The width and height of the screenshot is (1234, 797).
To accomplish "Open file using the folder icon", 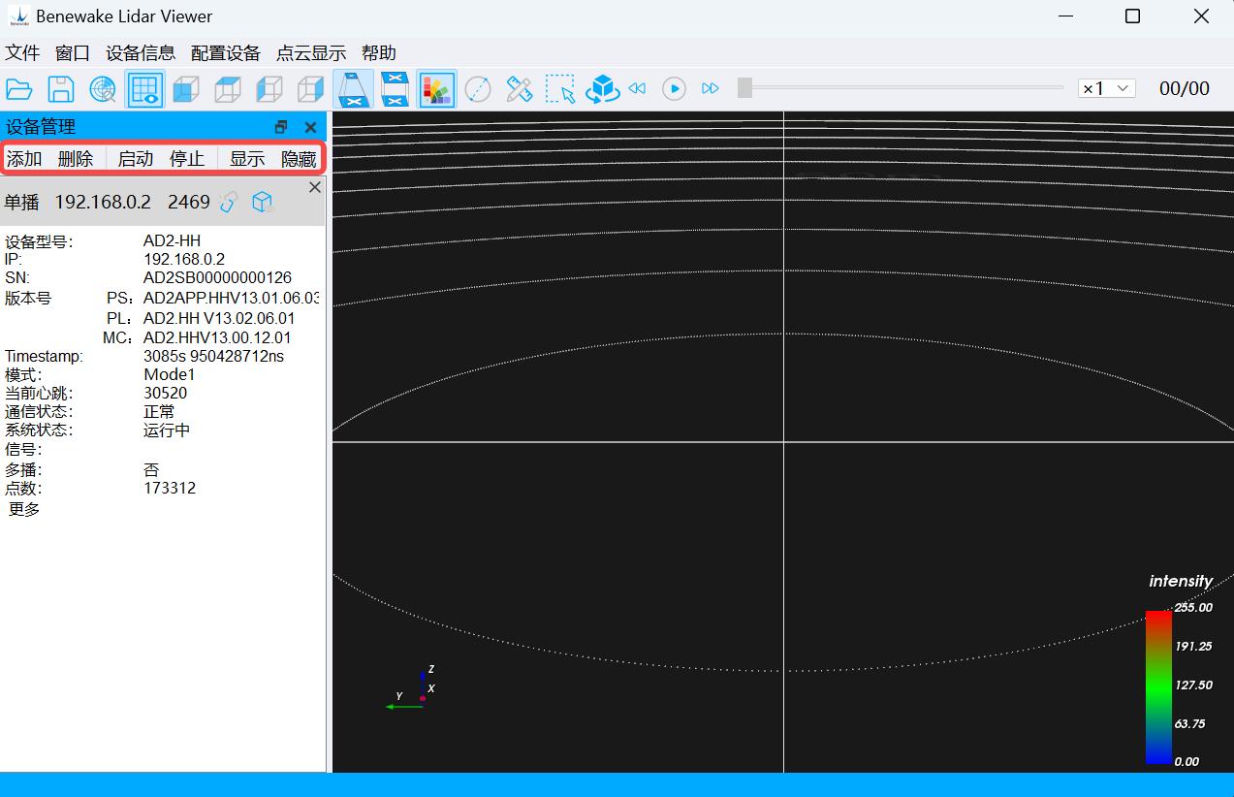I will pyautogui.click(x=19, y=89).
